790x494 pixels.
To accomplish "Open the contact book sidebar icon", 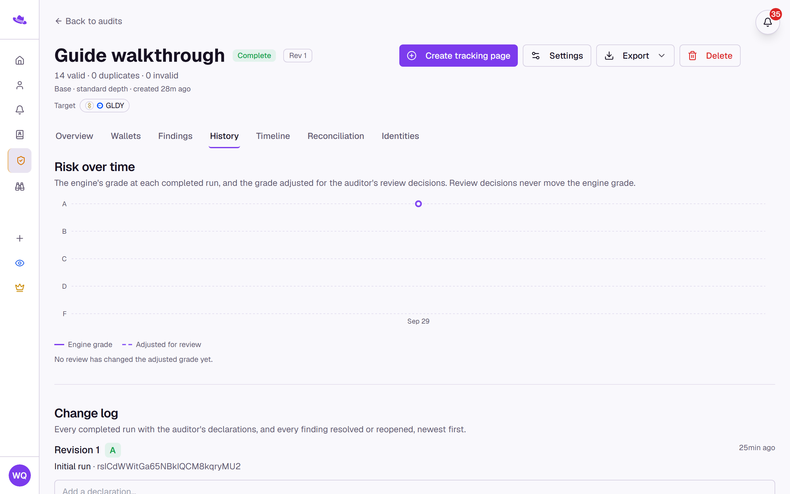I will coord(19,135).
